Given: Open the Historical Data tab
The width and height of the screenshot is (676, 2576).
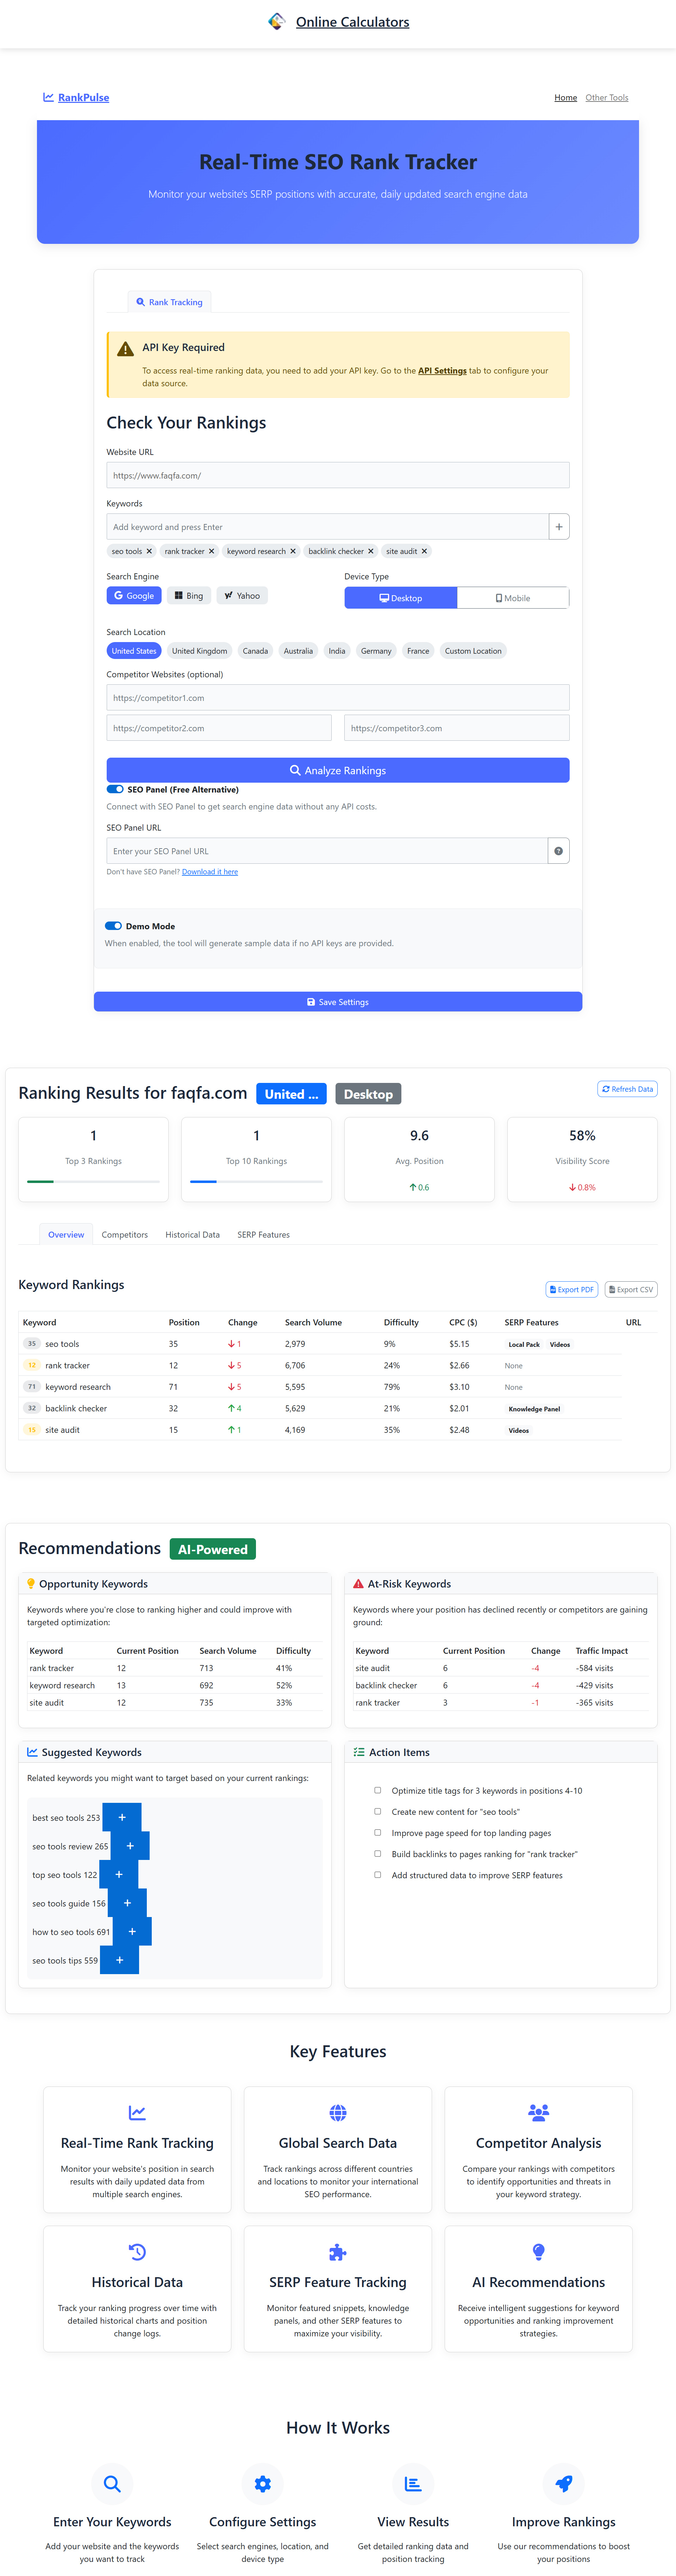Looking at the screenshot, I should click(x=192, y=1234).
